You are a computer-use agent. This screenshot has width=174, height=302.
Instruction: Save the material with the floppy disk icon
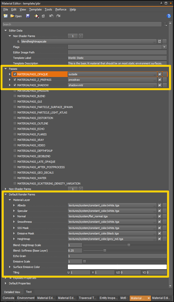click(28, 16)
